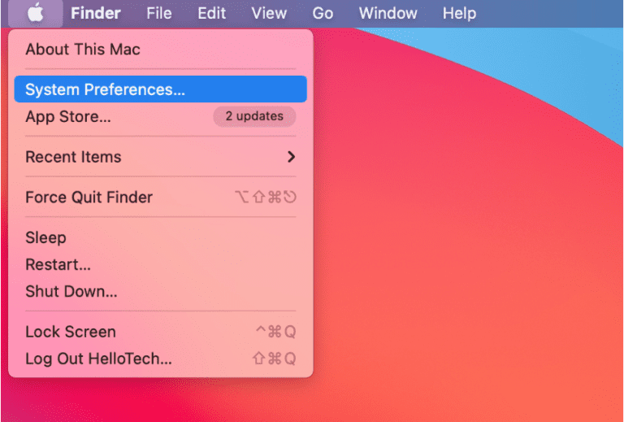The width and height of the screenshot is (624, 422).
Task: Choose Shut Down…
Action: (x=160, y=291)
